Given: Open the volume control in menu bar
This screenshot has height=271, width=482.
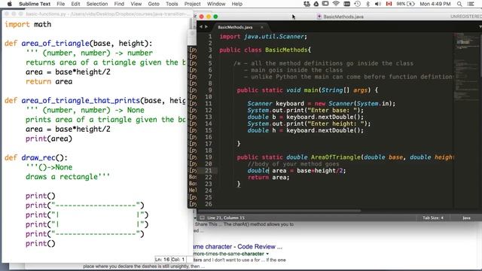Looking at the screenshot, I should click(x=378, y=4).
